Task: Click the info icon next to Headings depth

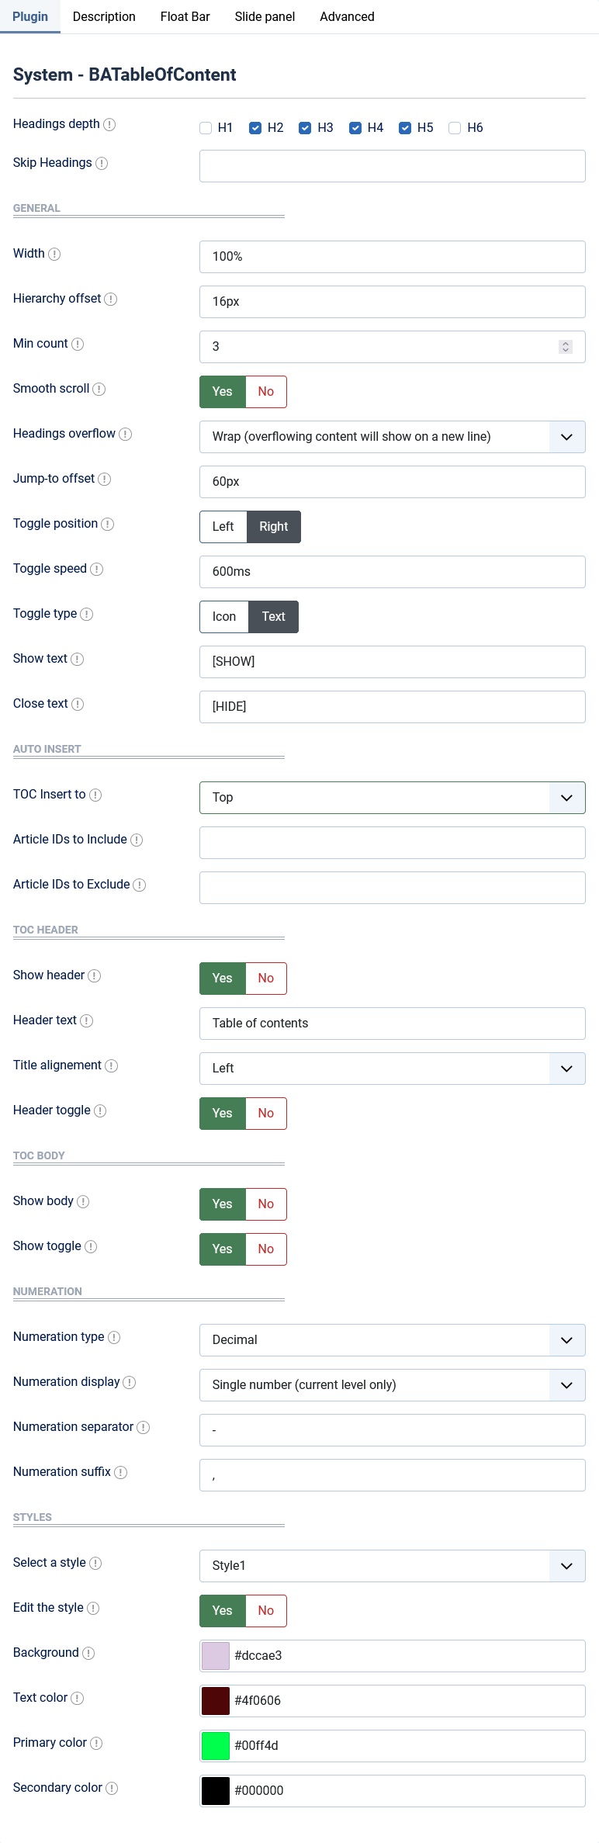Action: pyautogui.click(x=109, y=125)
